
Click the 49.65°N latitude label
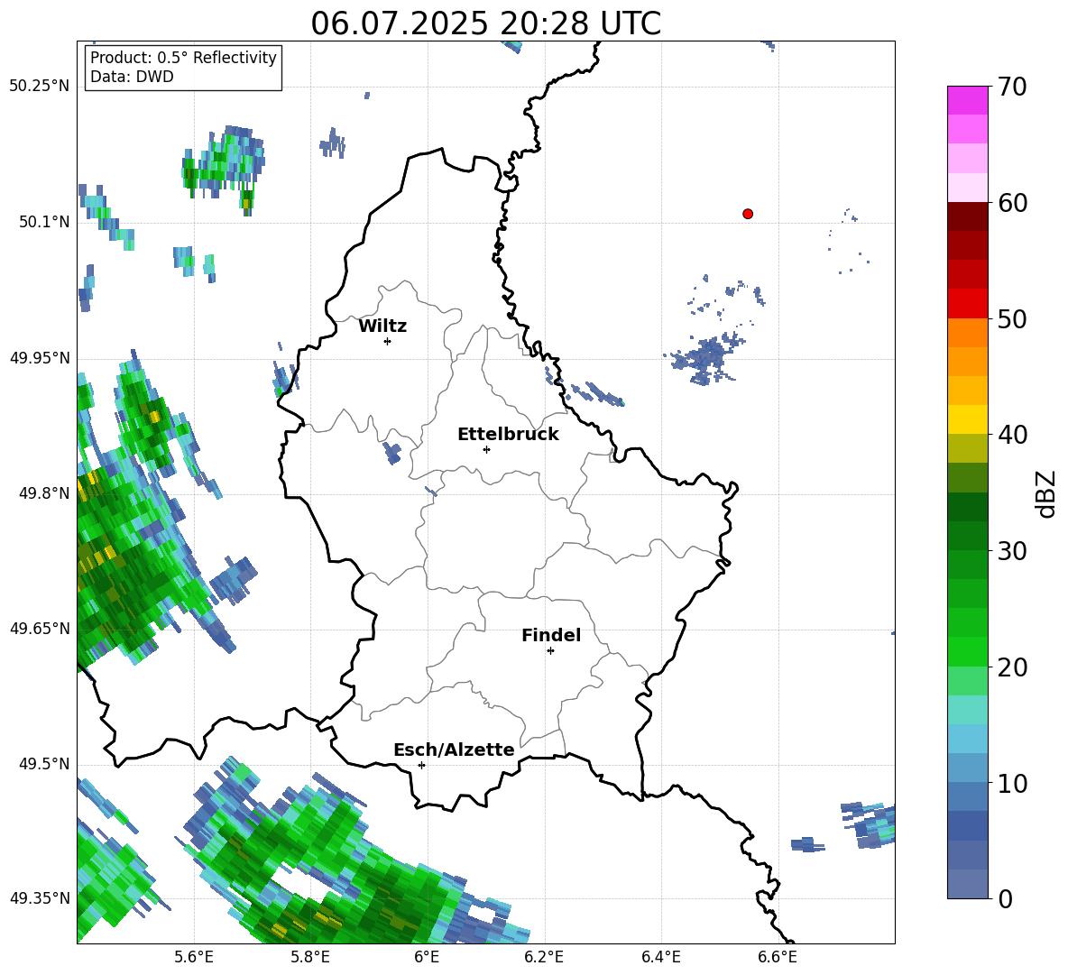point(39,629)
